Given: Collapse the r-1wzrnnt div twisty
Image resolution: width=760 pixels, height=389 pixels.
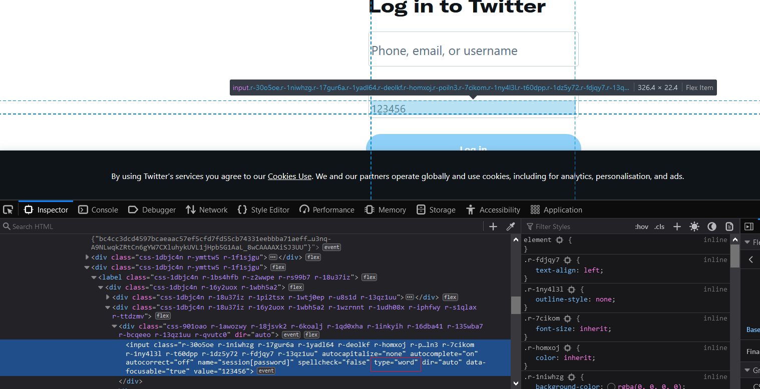Looking at the screenshot, I should pyautogui.click(x=108, y=307).
